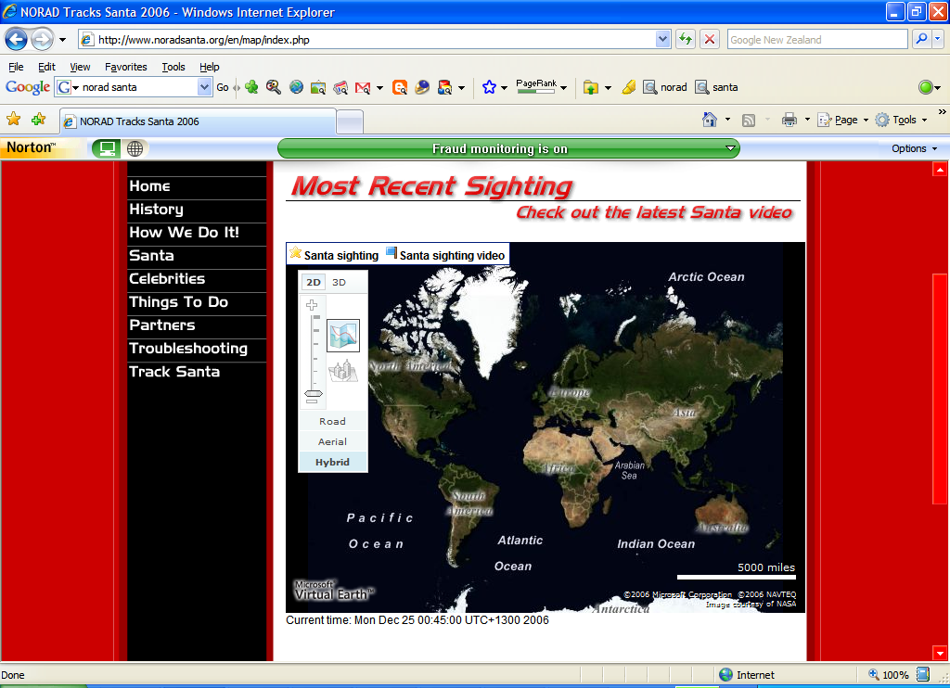Click the Fraud monitoring is on bar

(508, 148)
